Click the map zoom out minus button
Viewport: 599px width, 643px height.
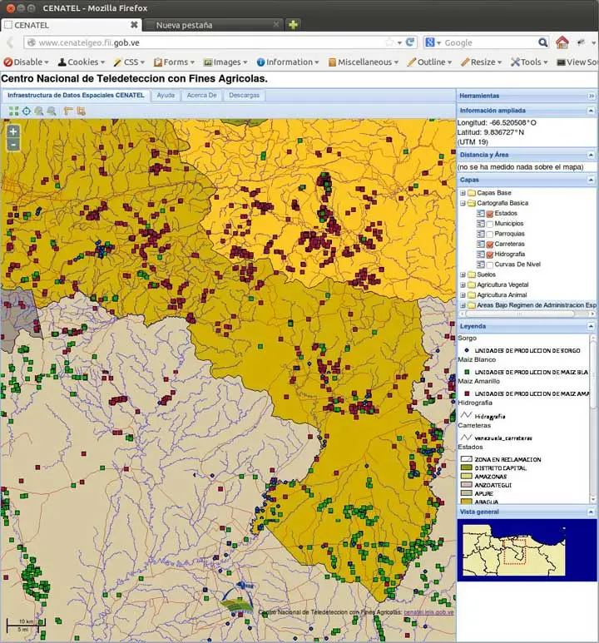13,145
